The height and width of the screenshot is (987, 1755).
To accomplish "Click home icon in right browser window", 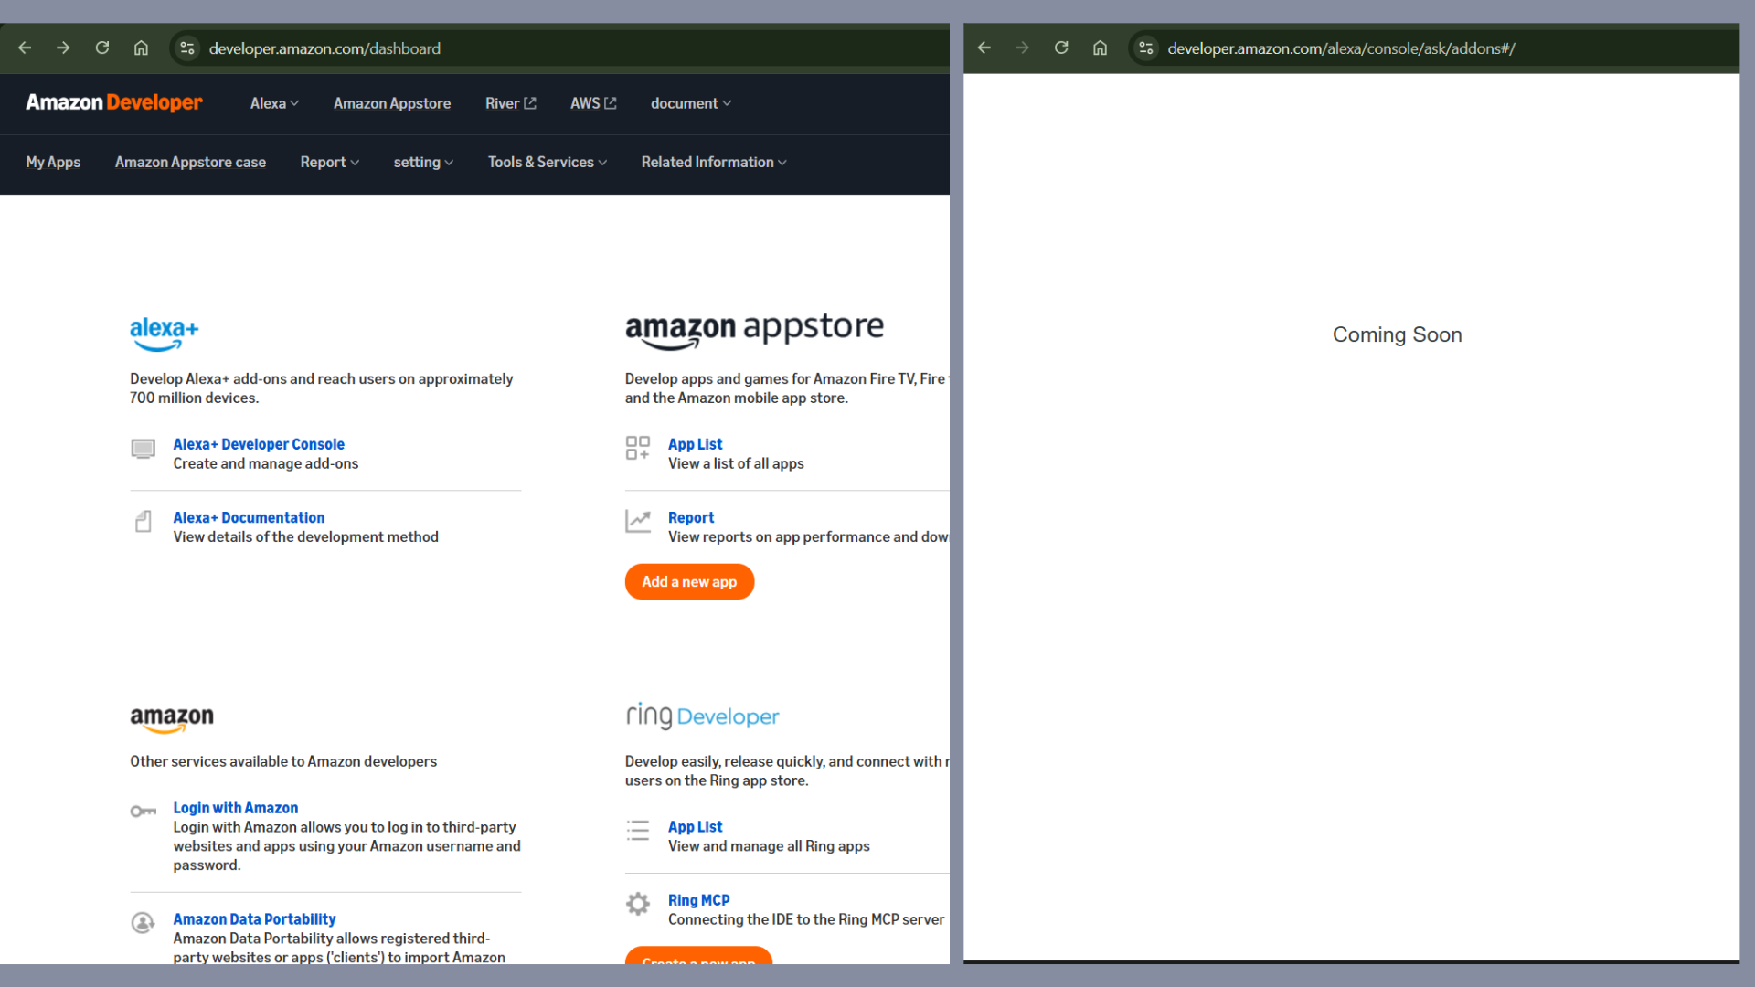I will click(x=1100, y=48).
